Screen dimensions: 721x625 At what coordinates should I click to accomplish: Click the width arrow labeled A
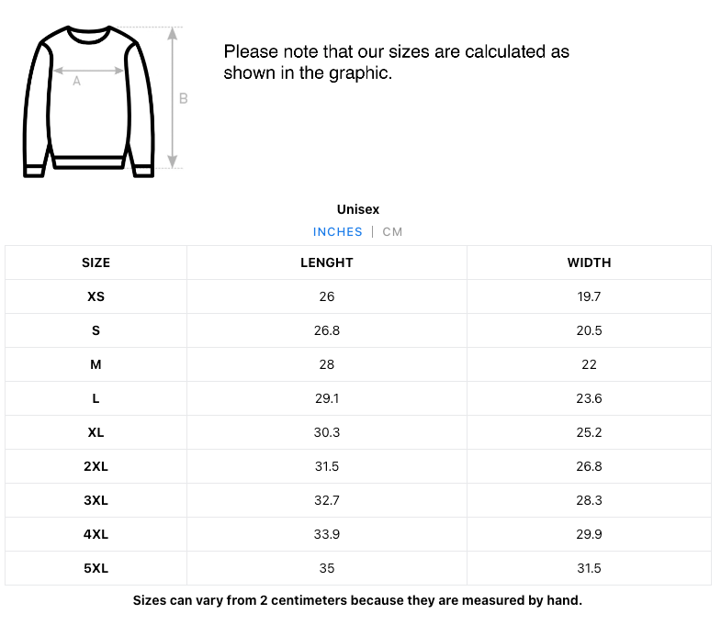89,71
